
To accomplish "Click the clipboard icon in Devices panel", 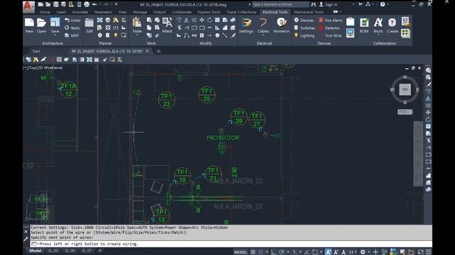I will coord(350,22).
